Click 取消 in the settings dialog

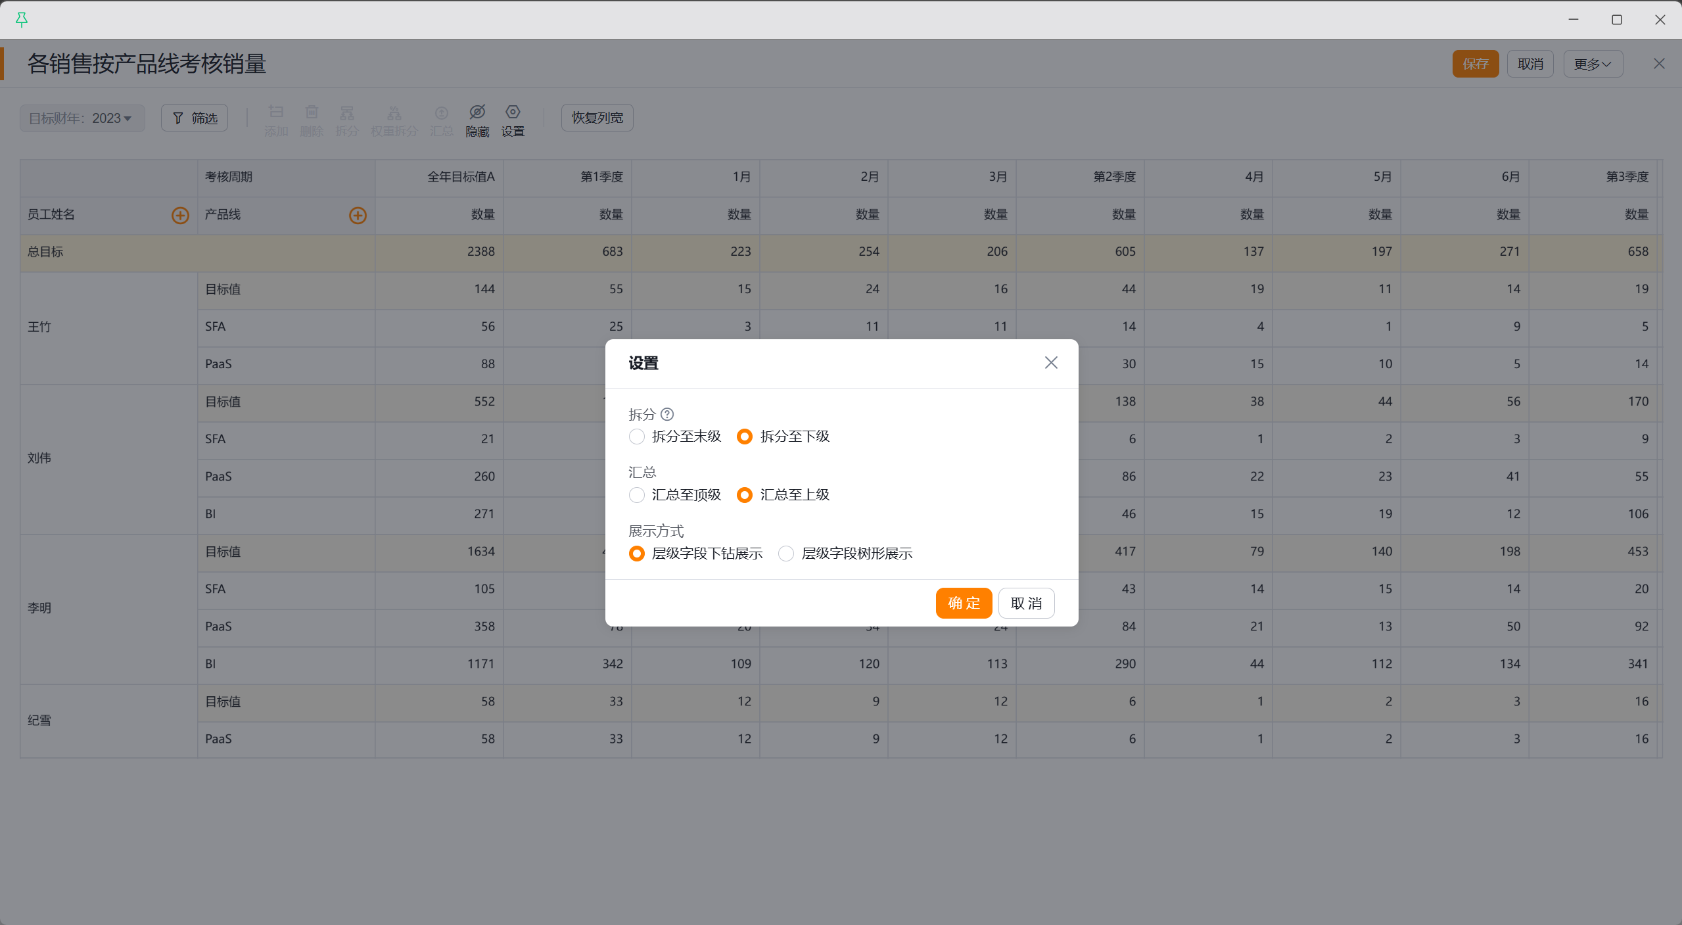(x=1026, y=604)
